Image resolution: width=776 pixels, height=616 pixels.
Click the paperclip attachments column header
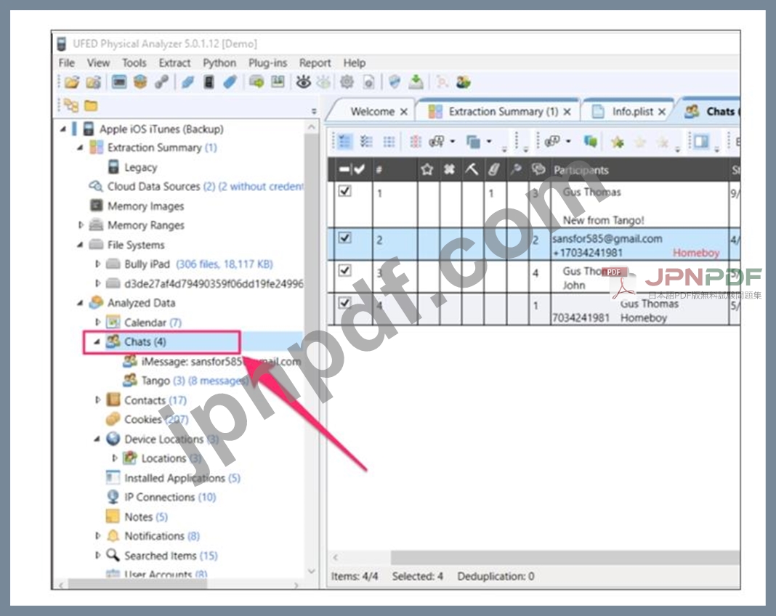pos(493,170)
